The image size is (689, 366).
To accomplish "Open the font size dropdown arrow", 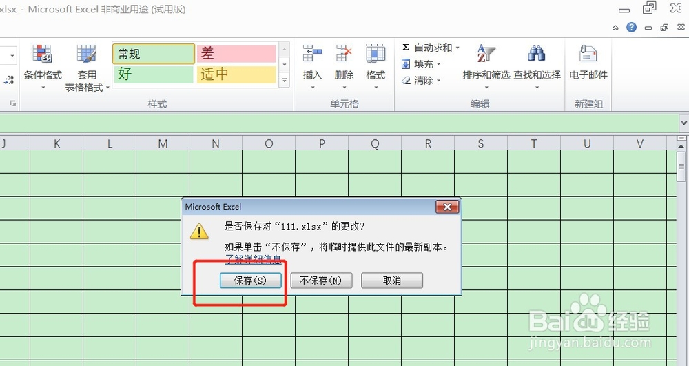I will [12, 56].
